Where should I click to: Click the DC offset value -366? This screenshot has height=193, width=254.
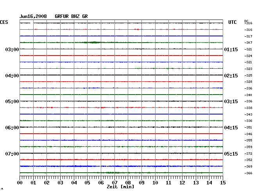click(x=248, y=173)
